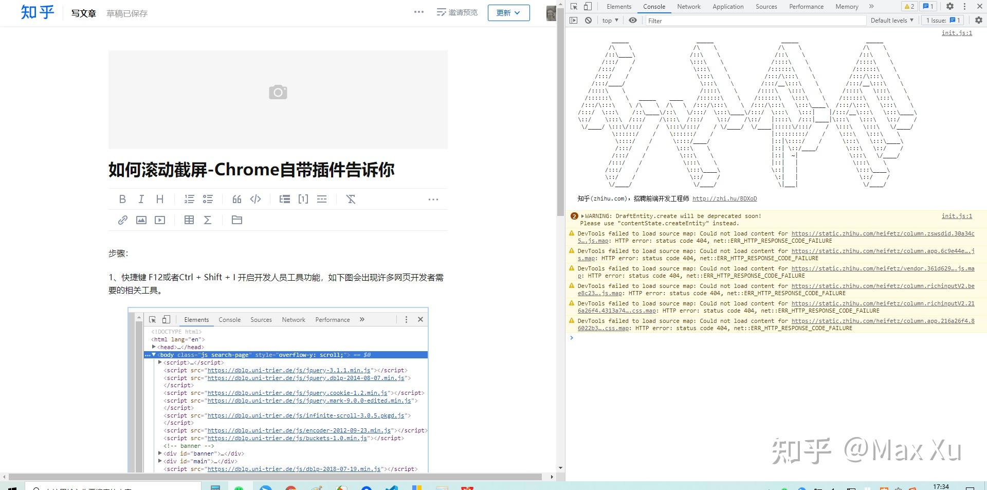The width and height of the screenshot is (987, 490).
Task: Click the 步骤 paragraph in article
Action: (x=118, y=253)
